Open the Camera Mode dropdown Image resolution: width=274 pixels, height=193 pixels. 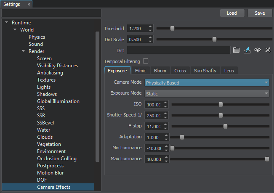click(207, 83)
